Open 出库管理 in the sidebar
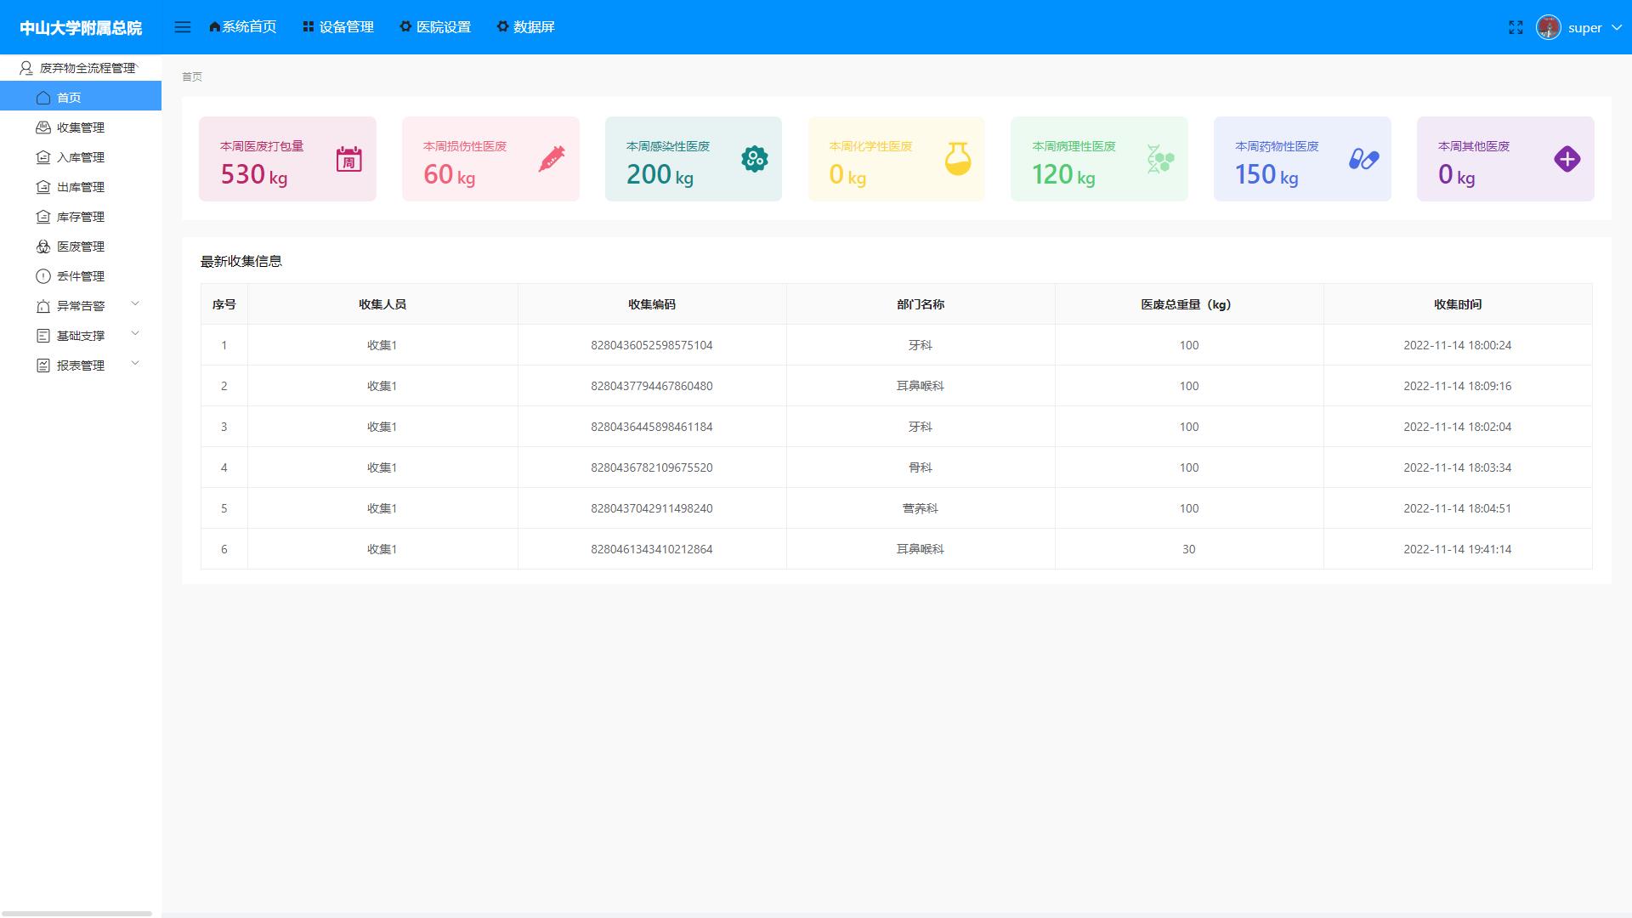 pyautogui.click(x=81, y=187)
